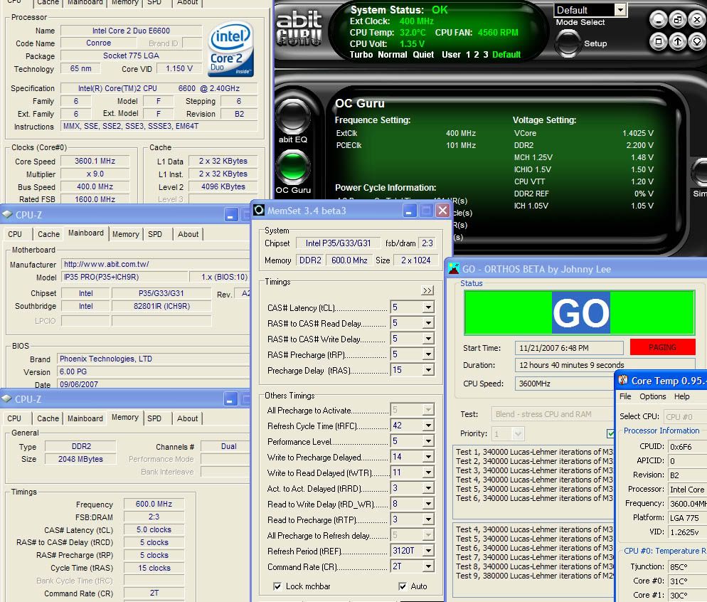Click the MemSet 3.4 beta3 title icon
The image size is (707, 602).
point(259,210)
